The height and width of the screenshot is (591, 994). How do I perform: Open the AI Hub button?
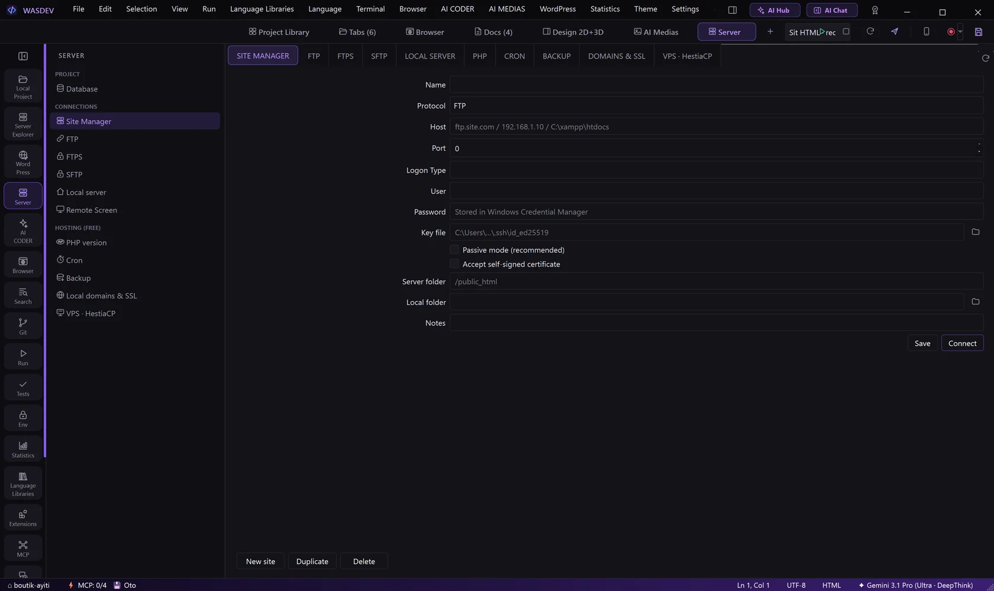[x=774, y=10]
